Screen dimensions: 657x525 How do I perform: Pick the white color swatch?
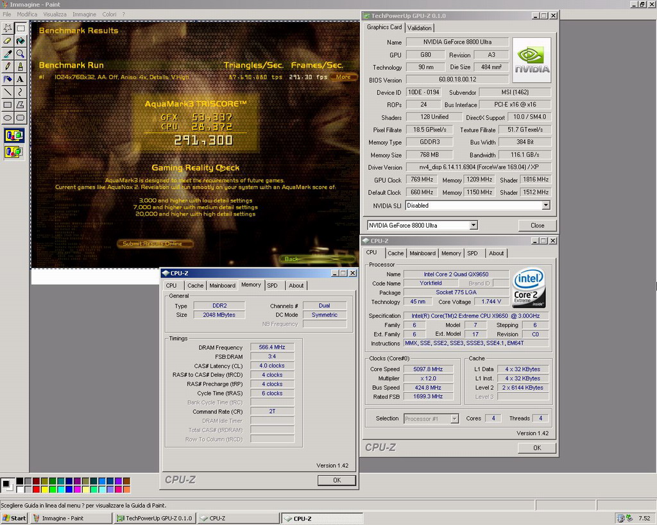(x=20, y=489)
